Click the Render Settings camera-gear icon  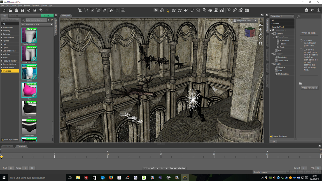241,10
